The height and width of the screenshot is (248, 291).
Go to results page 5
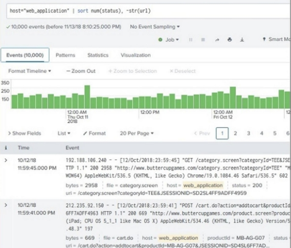275,133
